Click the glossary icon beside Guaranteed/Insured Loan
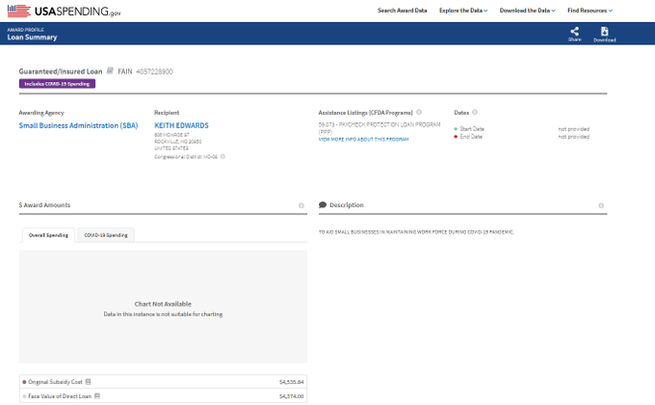The width and height of the screenshot is (655, 405). pyautogui.click(x=111, y=70)
